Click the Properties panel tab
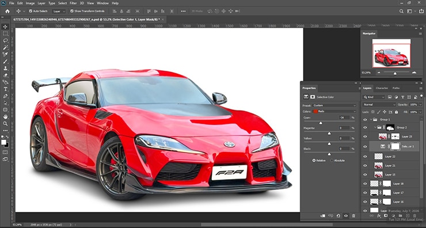426x228 pixels. pyautogui.click(x=309, y=88)
